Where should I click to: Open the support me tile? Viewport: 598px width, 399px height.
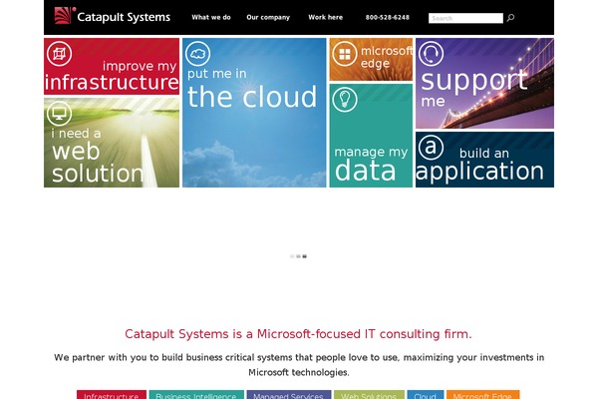[484, 83]
